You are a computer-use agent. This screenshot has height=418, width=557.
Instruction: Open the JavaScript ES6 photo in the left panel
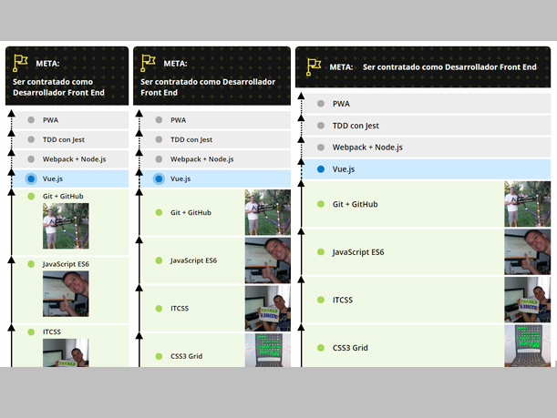tap(66, 293)
